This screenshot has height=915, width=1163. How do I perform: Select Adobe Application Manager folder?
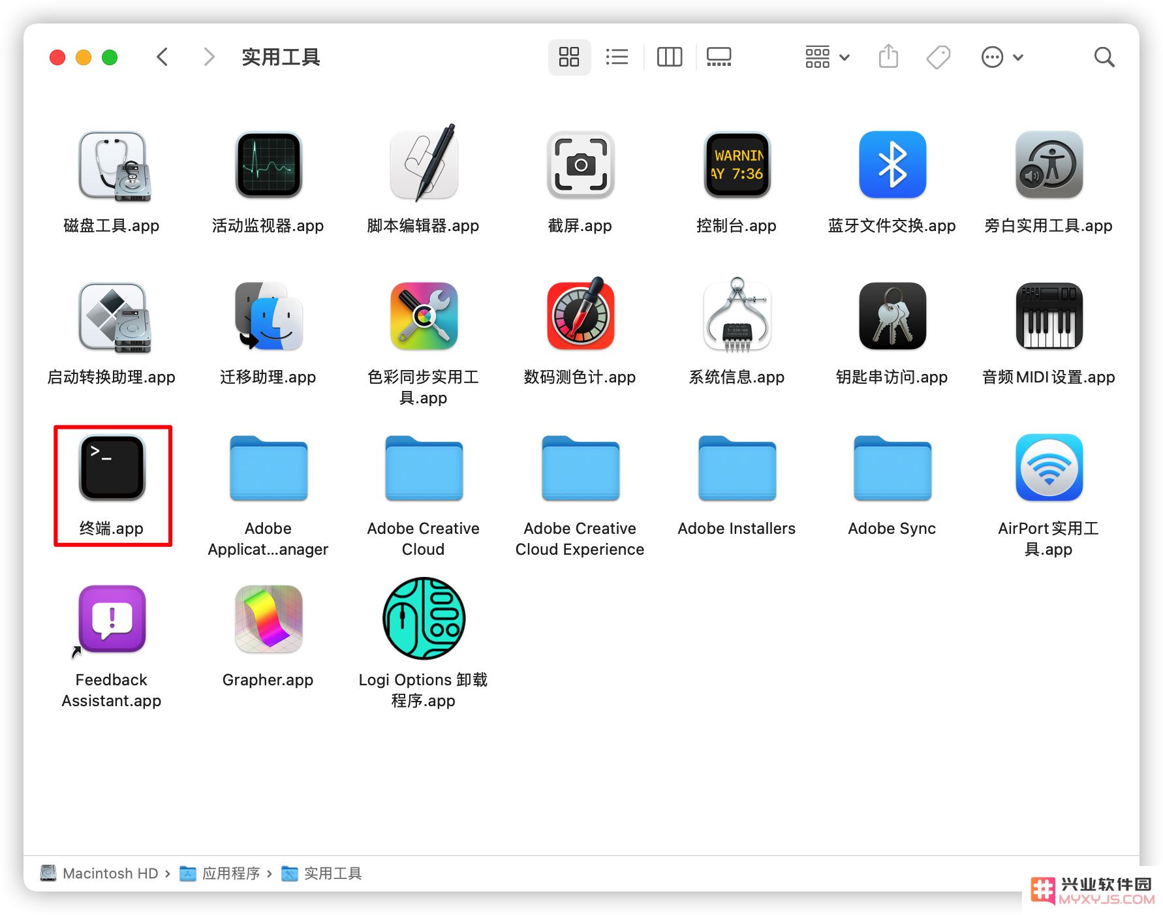tap(268, 468)
